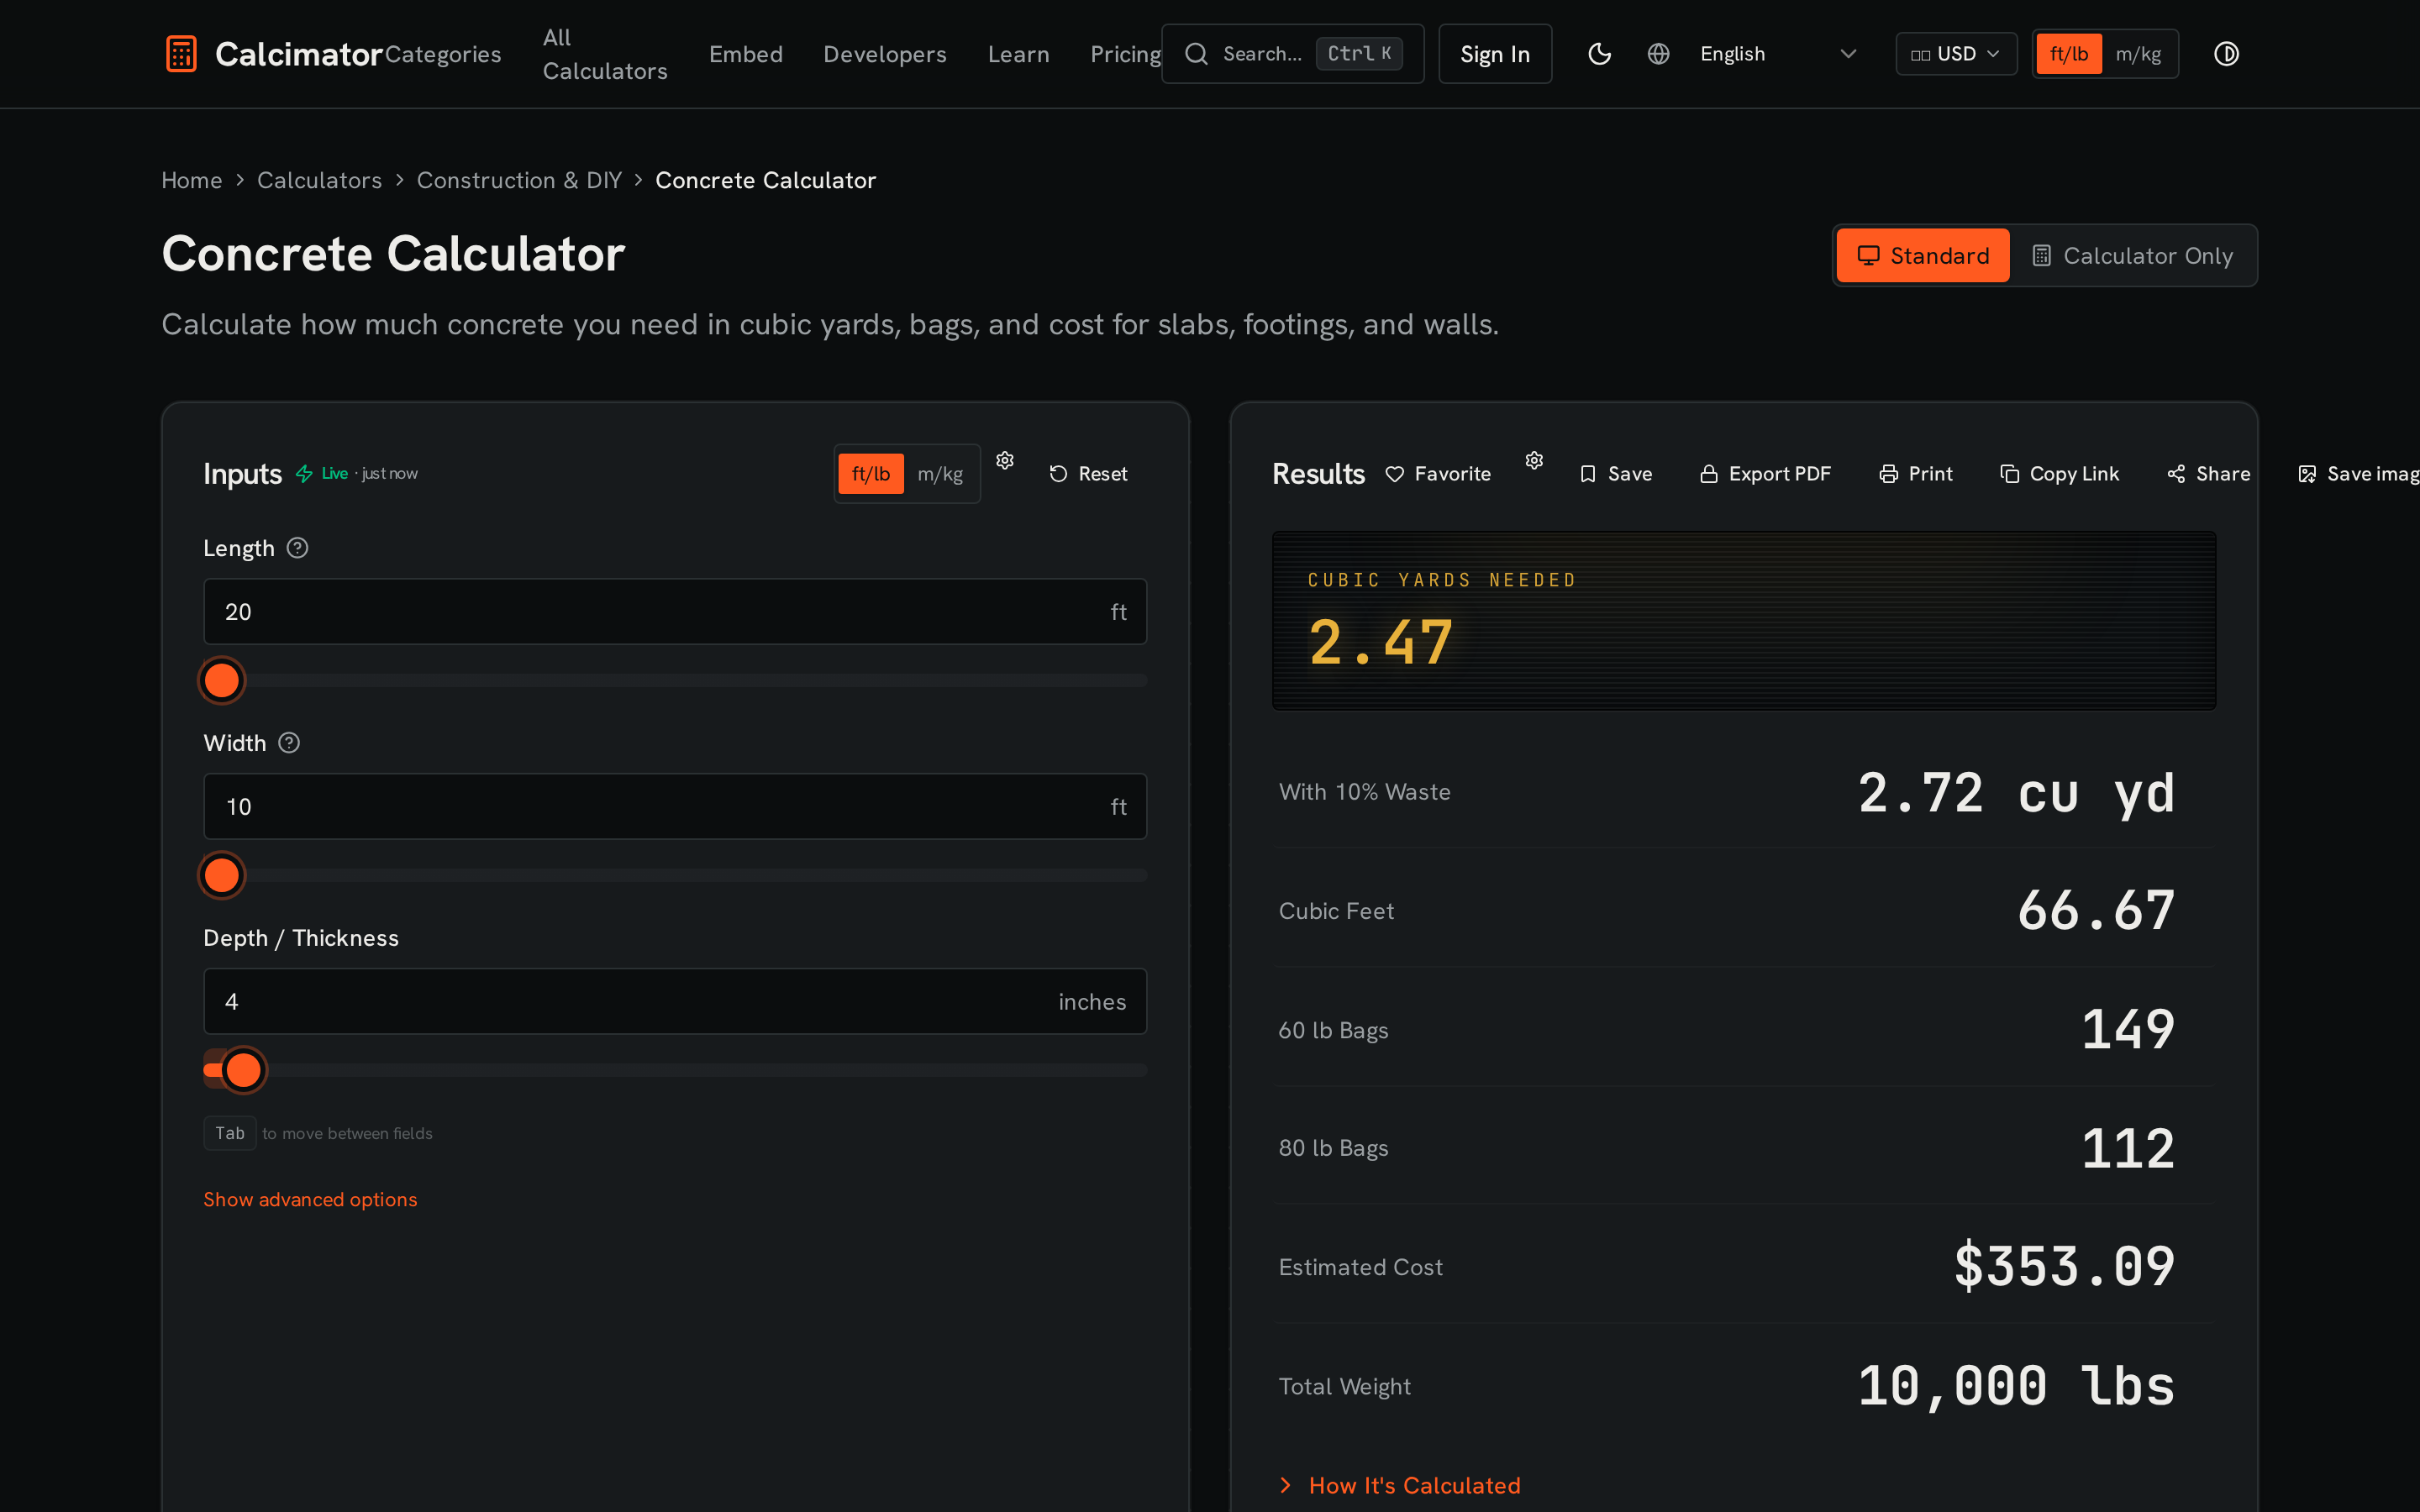Click the Length help question icon

(x=297, y=548)
